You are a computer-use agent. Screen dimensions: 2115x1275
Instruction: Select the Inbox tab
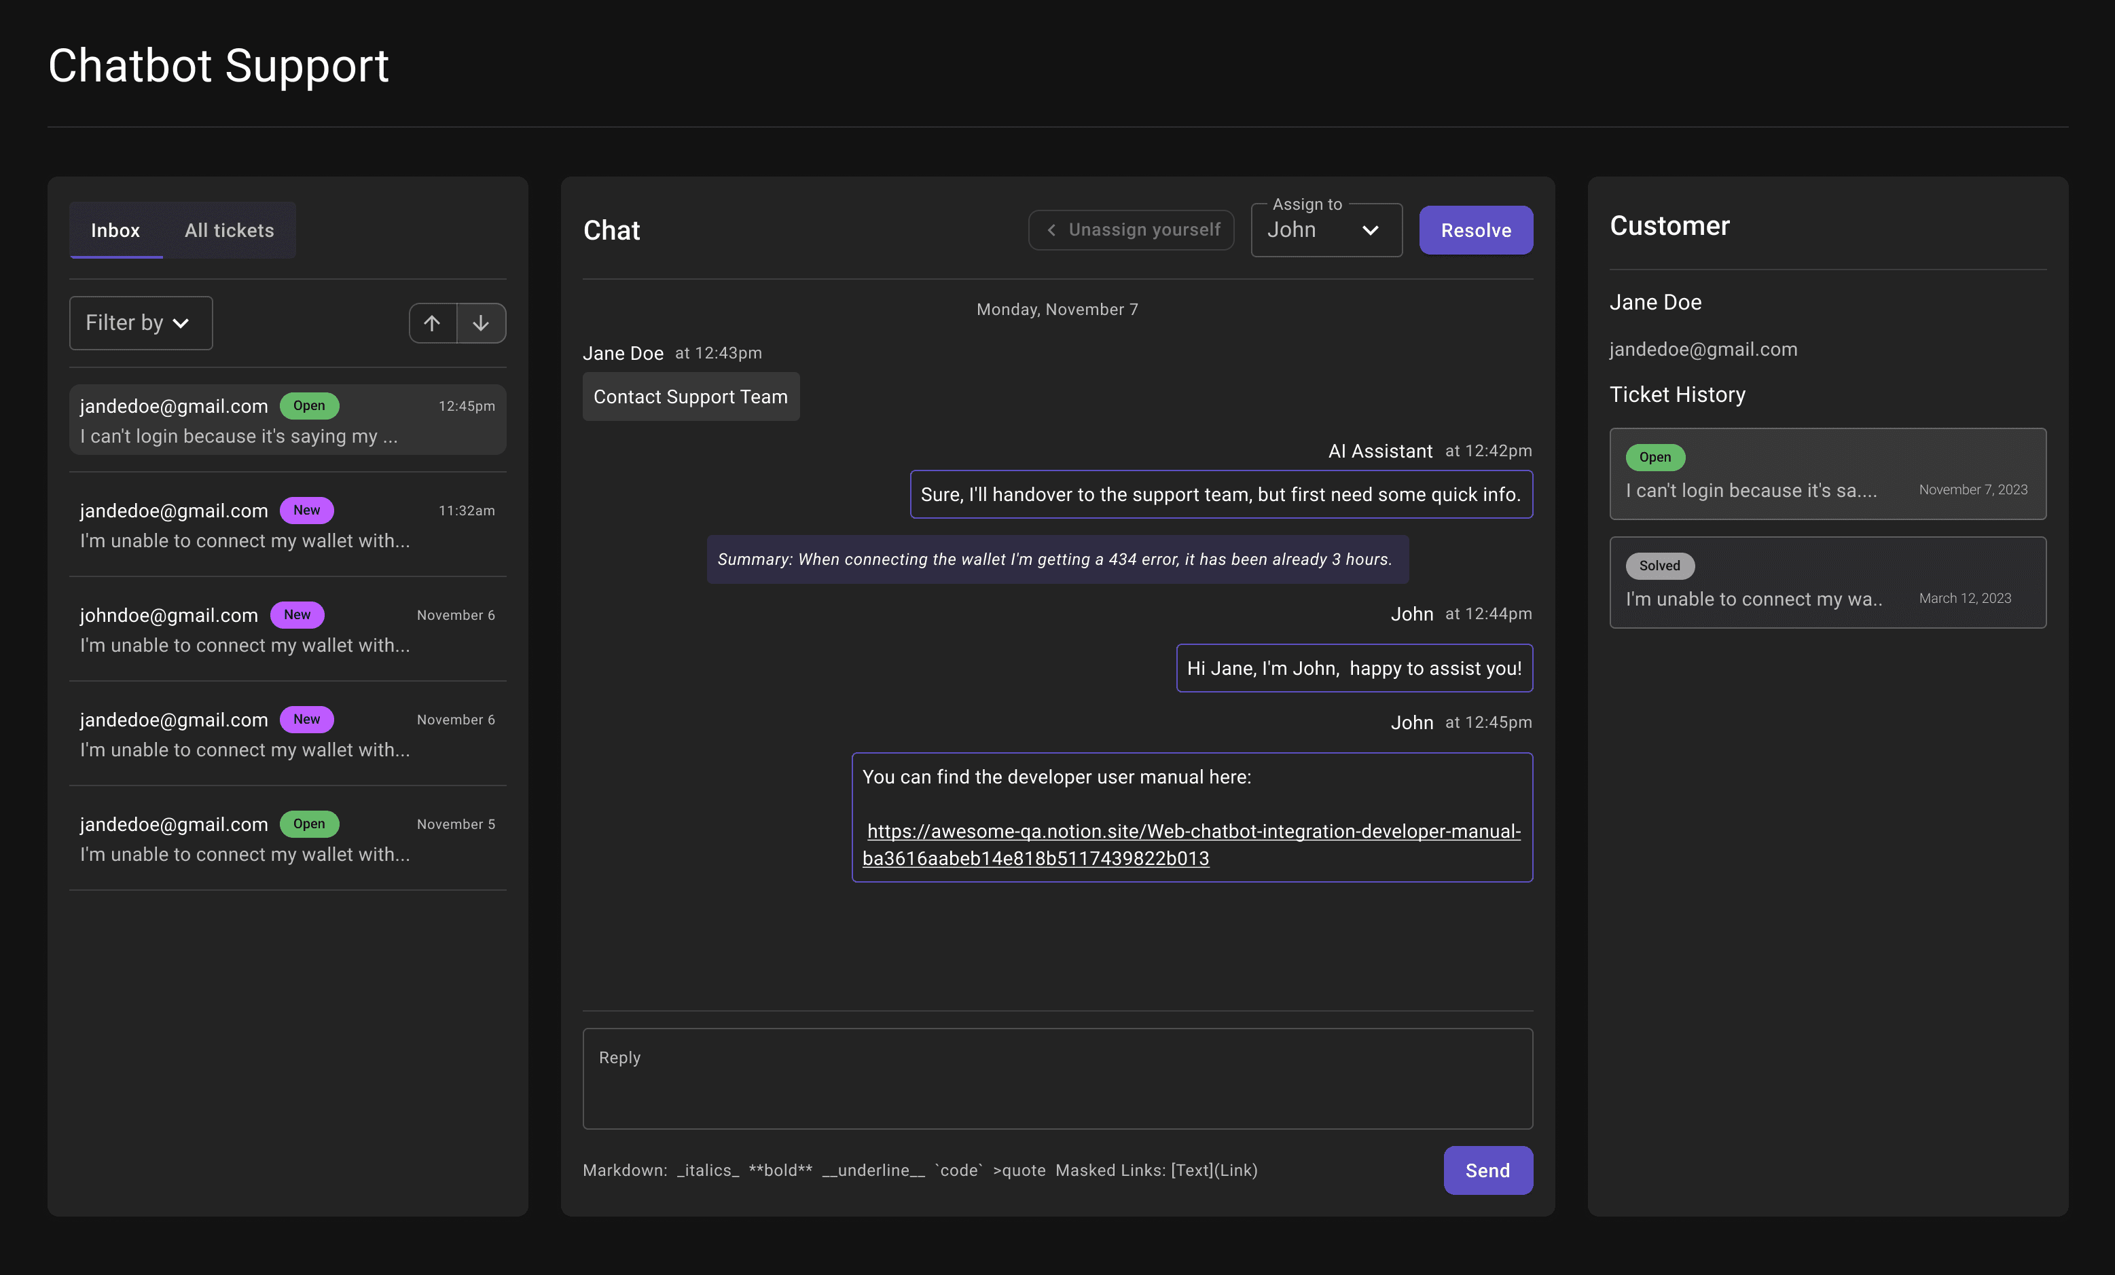(x=115, y=230)
